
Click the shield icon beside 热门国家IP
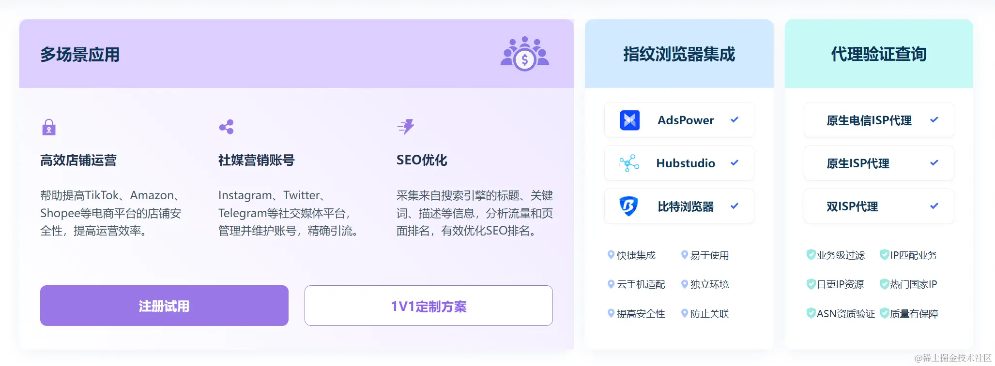click(x=884, y=284)
